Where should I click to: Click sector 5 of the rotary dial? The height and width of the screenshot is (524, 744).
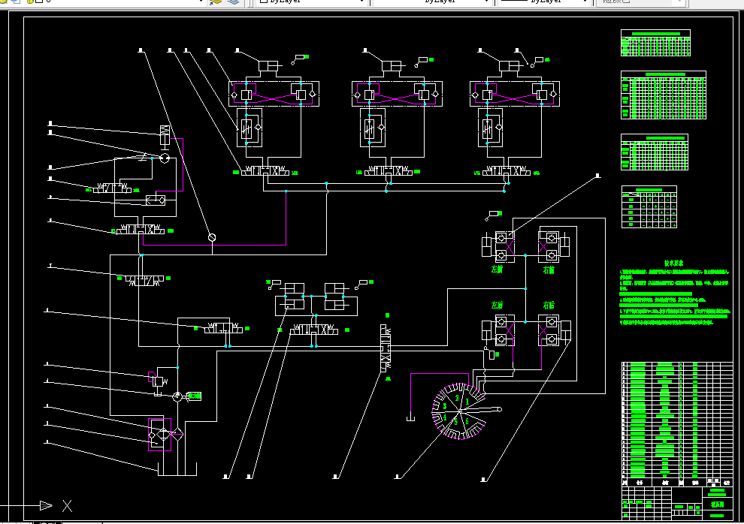456,421
